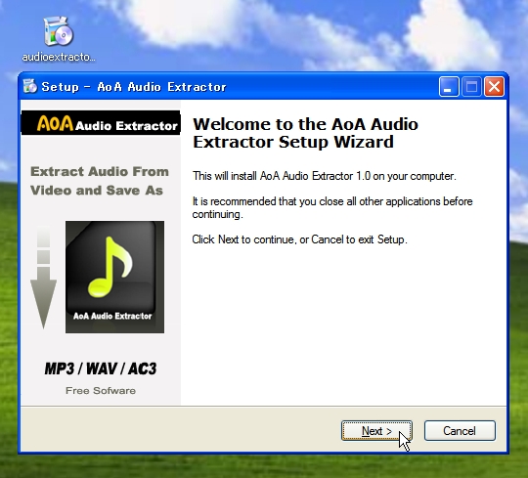Click the MP3 / WAV / AC3 text
The image size is (528, 478).
pyautogui.click(x=101, y=369)
